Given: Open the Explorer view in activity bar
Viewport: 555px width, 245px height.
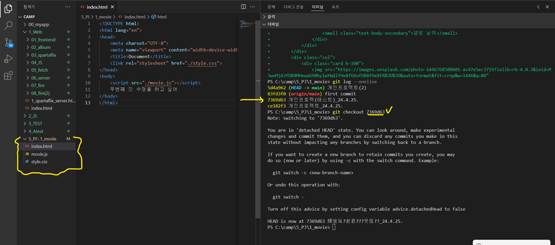Looking at the screenshot, I should [x=8, y=9].
